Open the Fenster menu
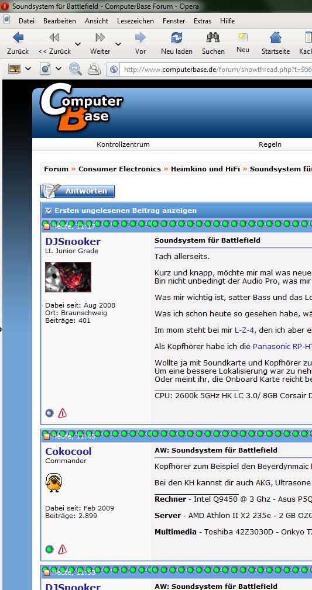 click(x=174, y=21)
